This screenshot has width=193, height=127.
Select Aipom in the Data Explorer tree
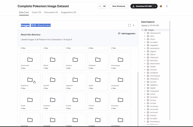pos(153,54)
